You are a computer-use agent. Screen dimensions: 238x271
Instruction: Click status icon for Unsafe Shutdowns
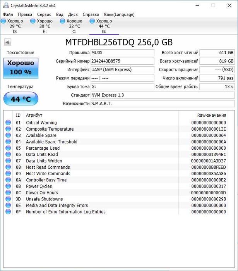[x=8, y=199]
